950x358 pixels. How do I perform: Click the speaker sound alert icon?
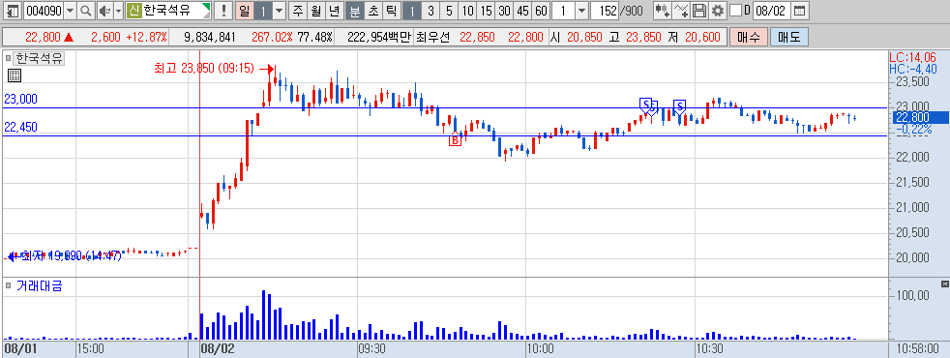[x=104, y=11]
